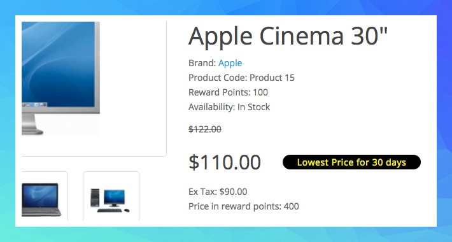Click the Ex Tax: $90.00 text
This screenshot has height=242, width=452.
pos(218,192)
